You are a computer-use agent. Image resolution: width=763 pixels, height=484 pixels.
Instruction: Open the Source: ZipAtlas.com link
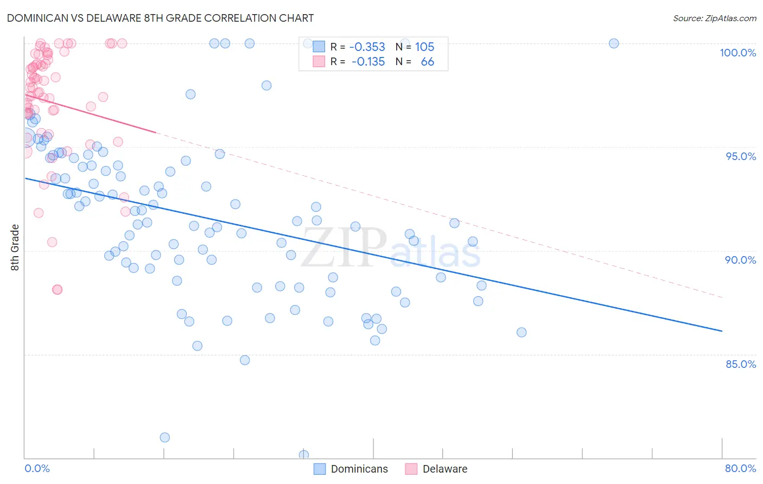point(715,18)
